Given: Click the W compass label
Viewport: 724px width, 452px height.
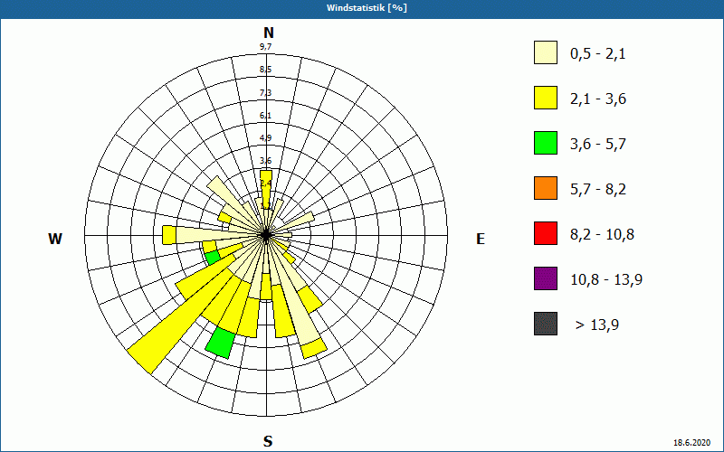Looking at the screenshot, I should (55, 239).
